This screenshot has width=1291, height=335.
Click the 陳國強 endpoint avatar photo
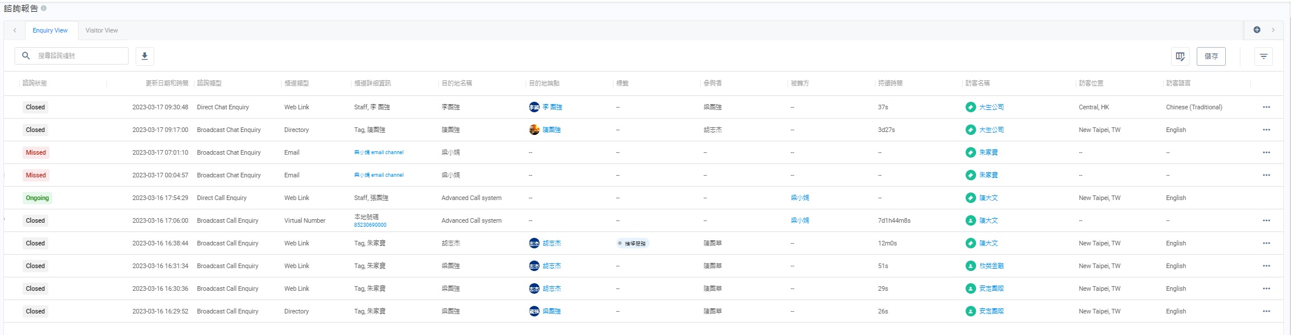coord(534,130)
